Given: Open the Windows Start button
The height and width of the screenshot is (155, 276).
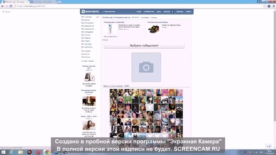Looking at the screenshot, I should coord(3,152).
